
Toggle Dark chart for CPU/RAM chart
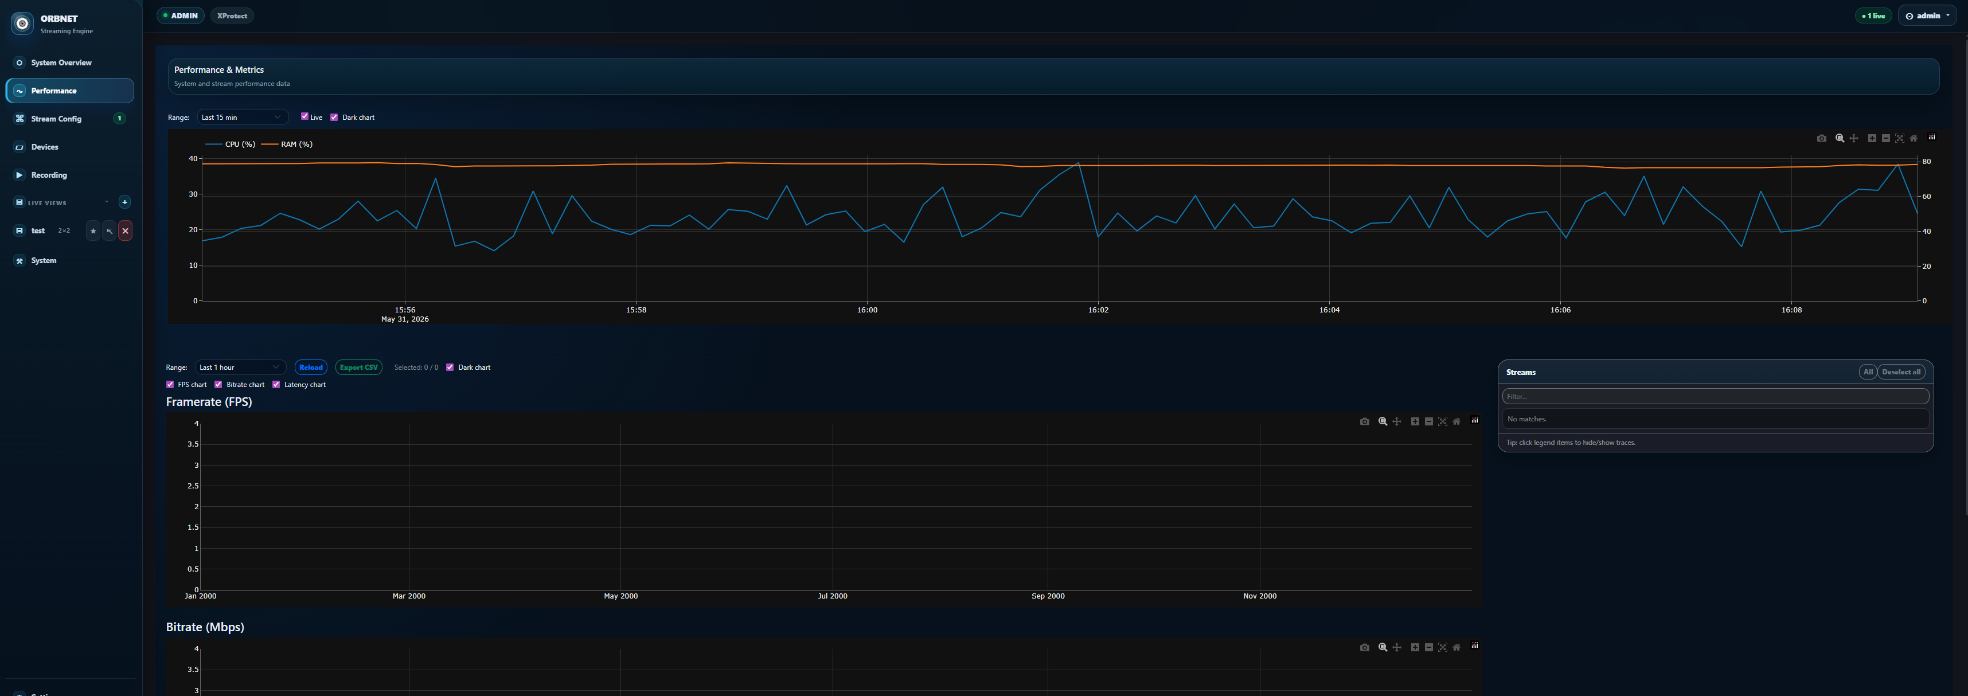[334, 117]
